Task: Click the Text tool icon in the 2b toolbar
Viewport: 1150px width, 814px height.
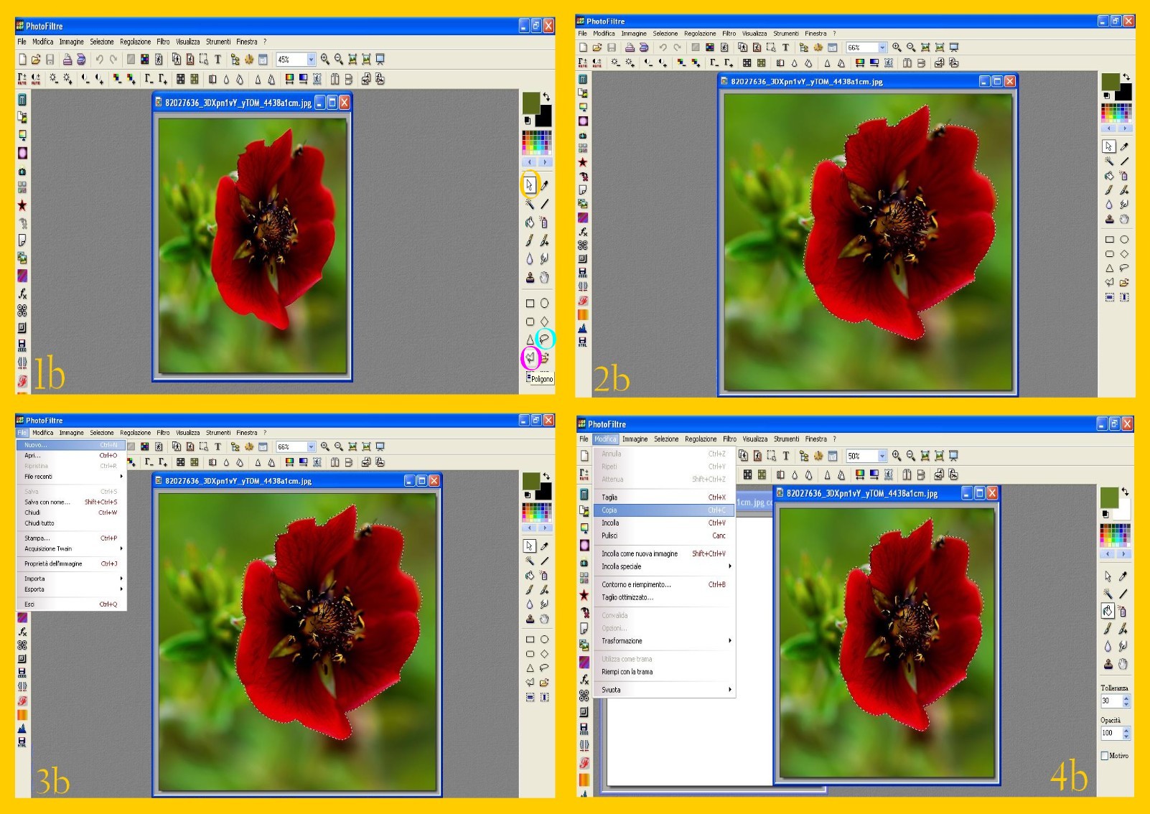Action: [785, 47]
